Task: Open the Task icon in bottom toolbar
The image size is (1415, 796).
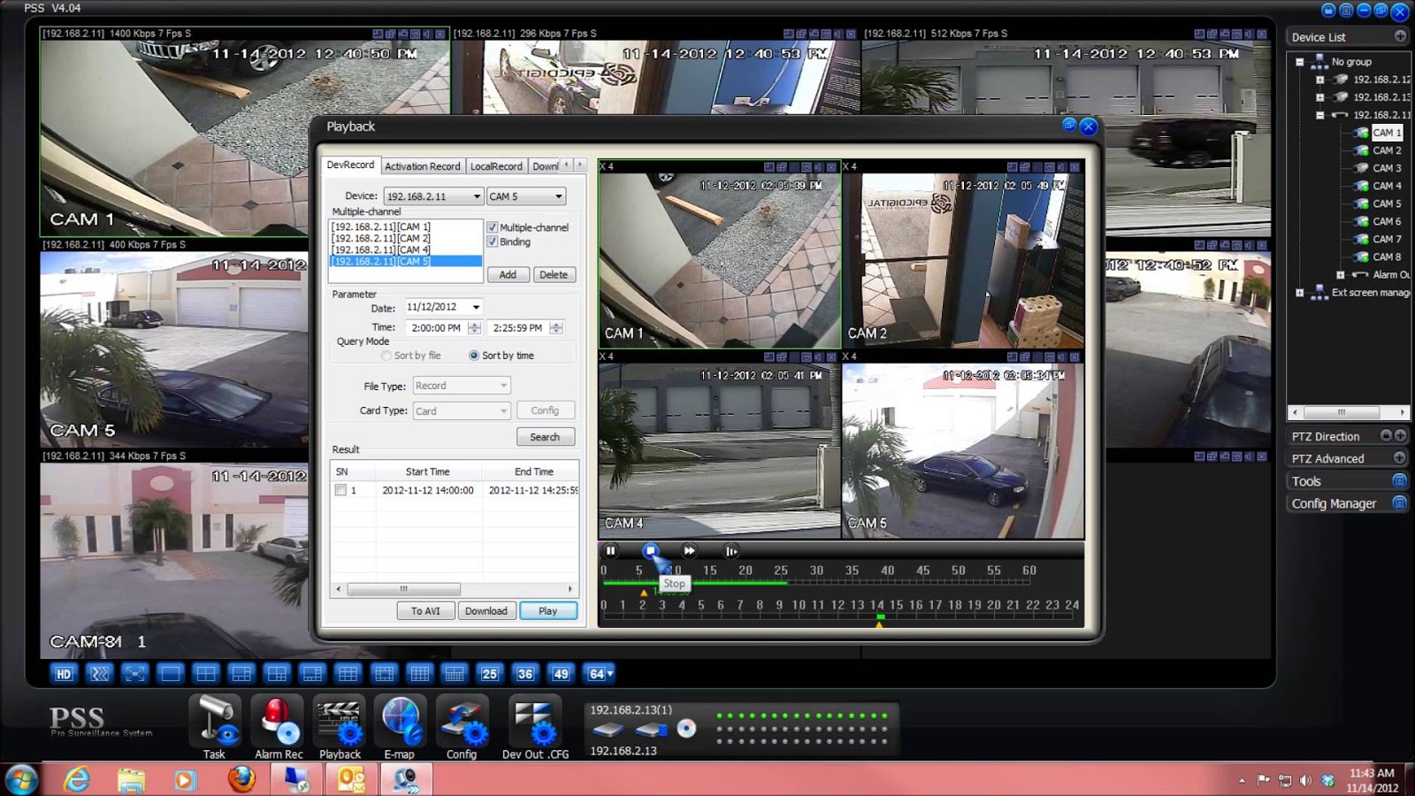Action: click(x=215, y=723)
